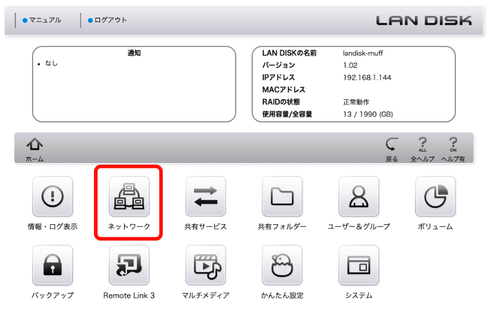
Task: Open the ボリューム pie chart icon
Action: 435,197
